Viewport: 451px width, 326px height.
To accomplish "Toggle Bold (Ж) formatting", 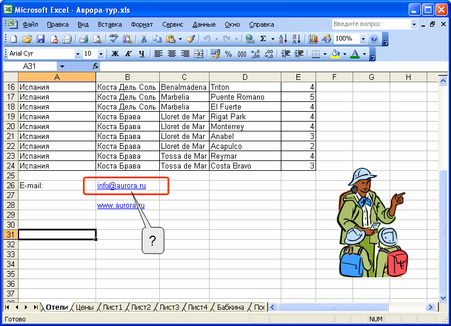I will (115, 54).
